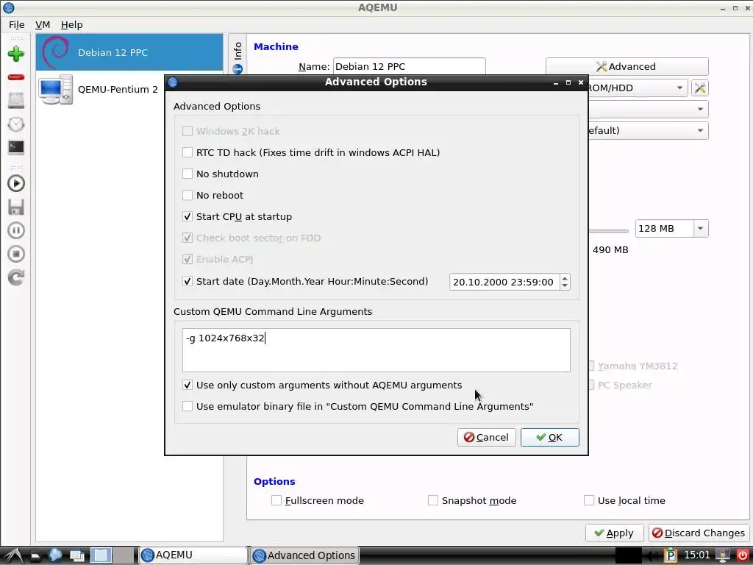
Task: Uncheck Start CPU at startup
Action: pos(188,217)
